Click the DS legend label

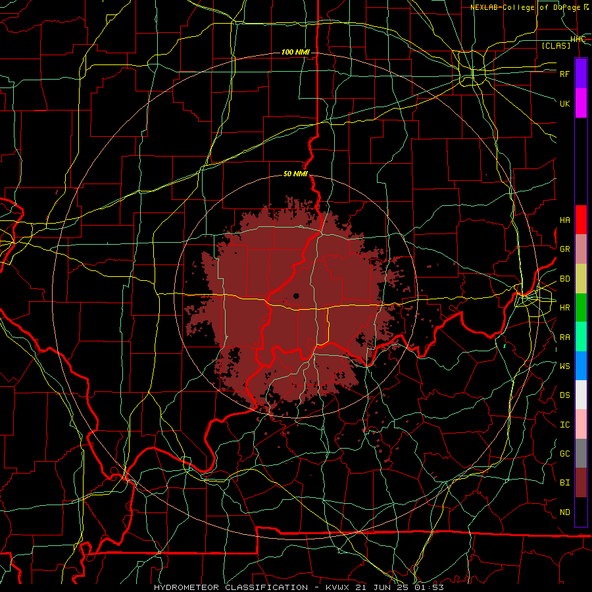(x=565, y=395)
